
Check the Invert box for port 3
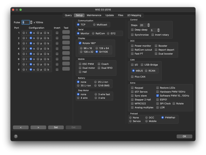57,43
